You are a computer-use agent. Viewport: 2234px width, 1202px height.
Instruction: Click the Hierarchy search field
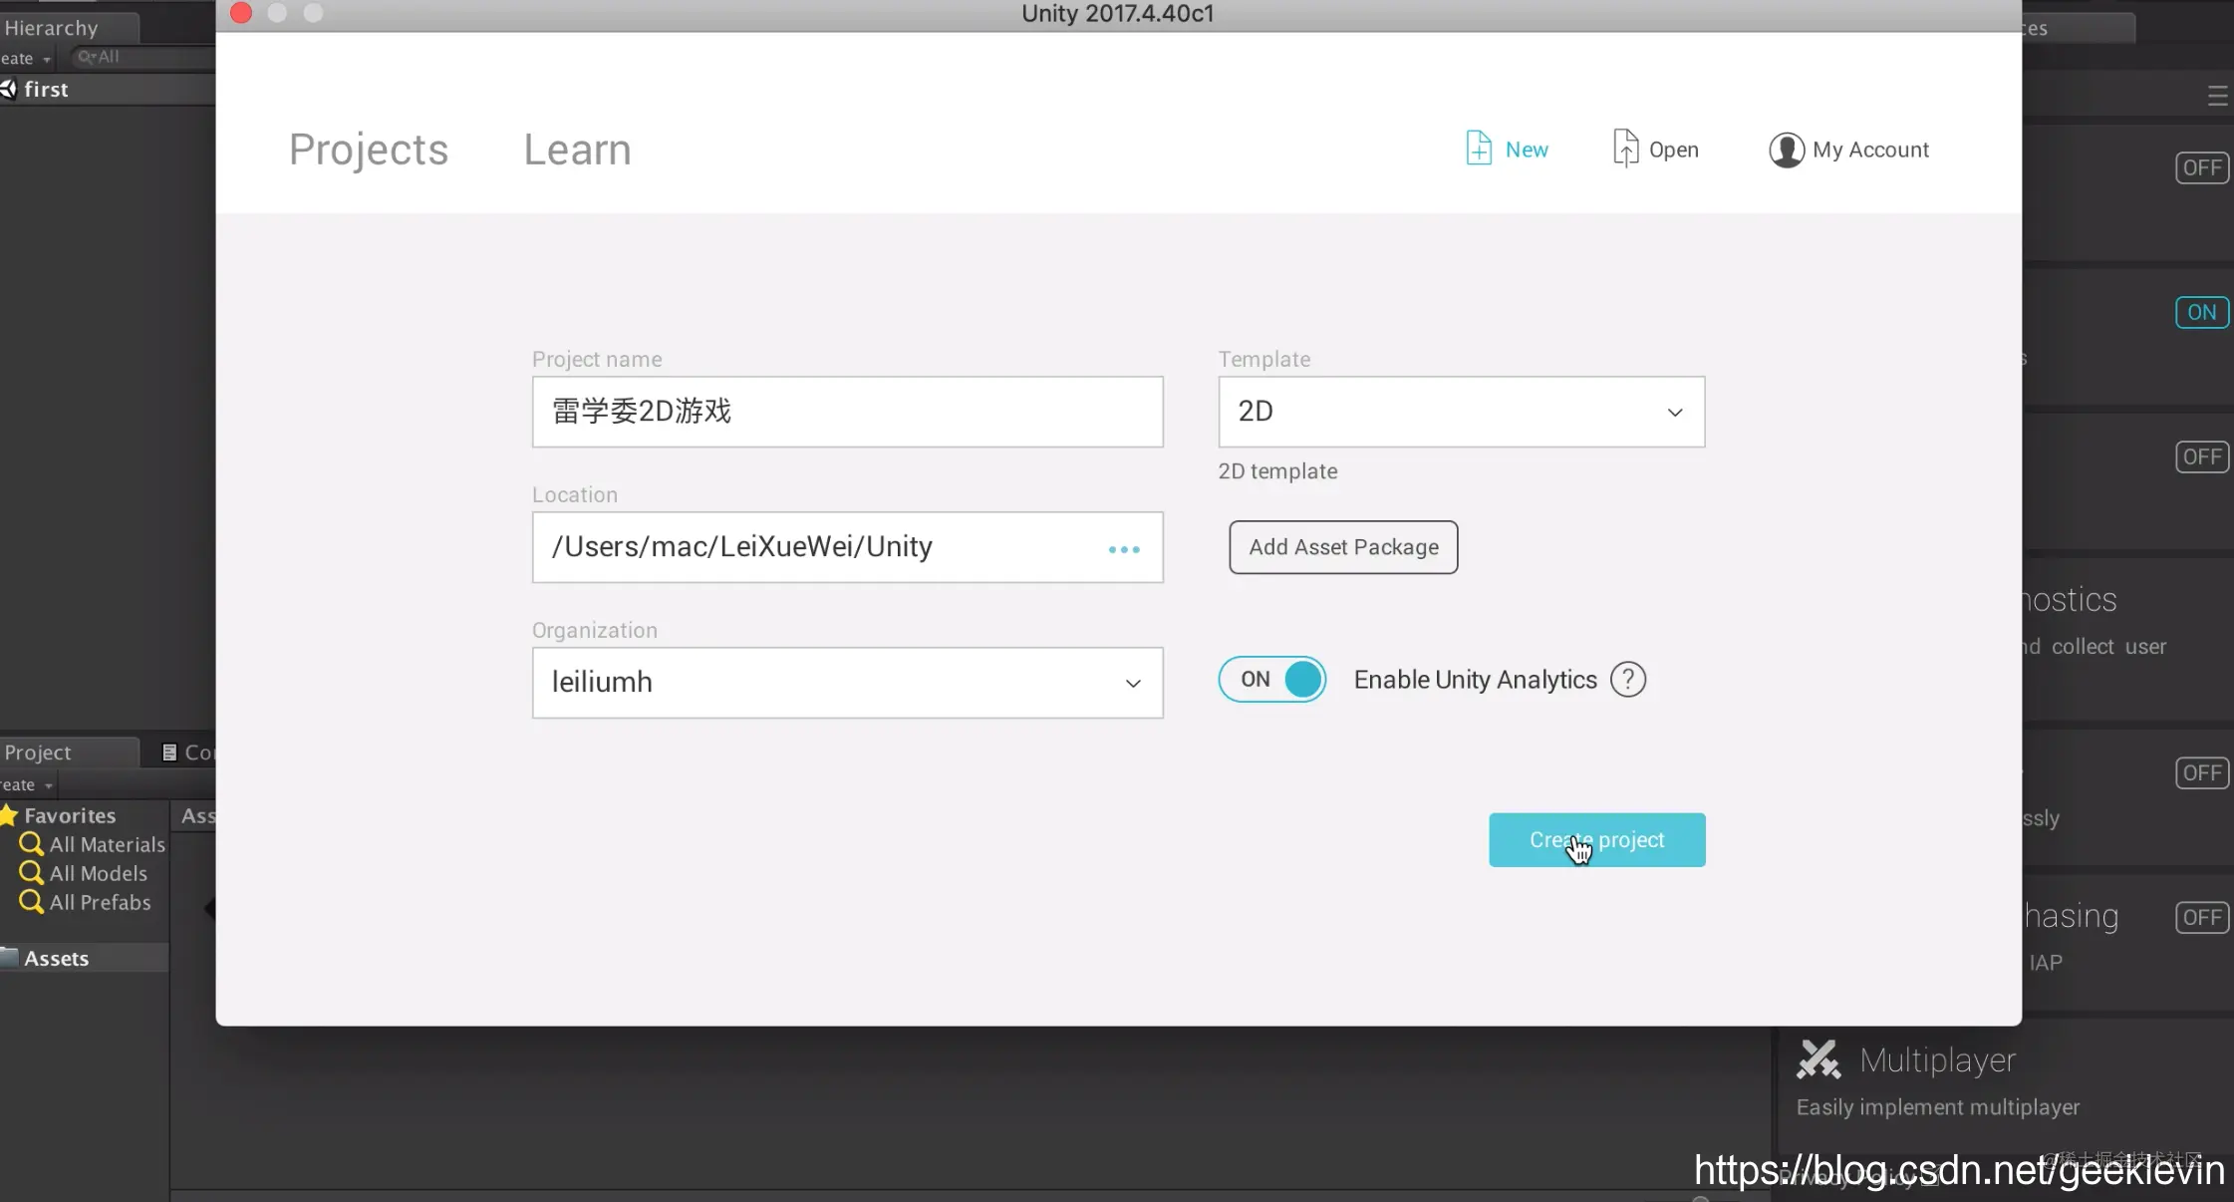[142, 58]
